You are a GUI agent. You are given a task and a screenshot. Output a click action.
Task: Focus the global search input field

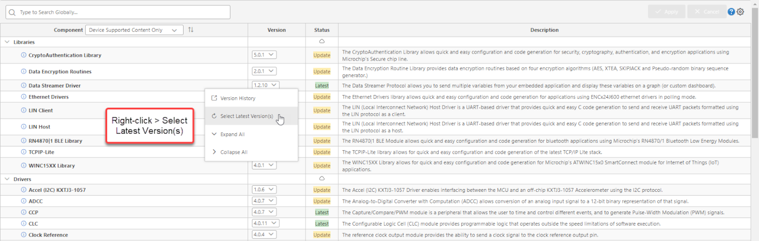pos(117,12)
